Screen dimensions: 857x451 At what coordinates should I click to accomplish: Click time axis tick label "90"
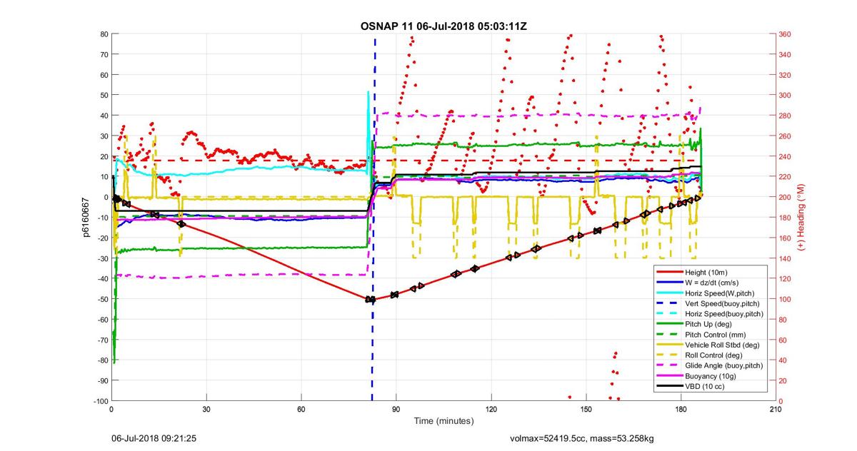pos(396,410)
